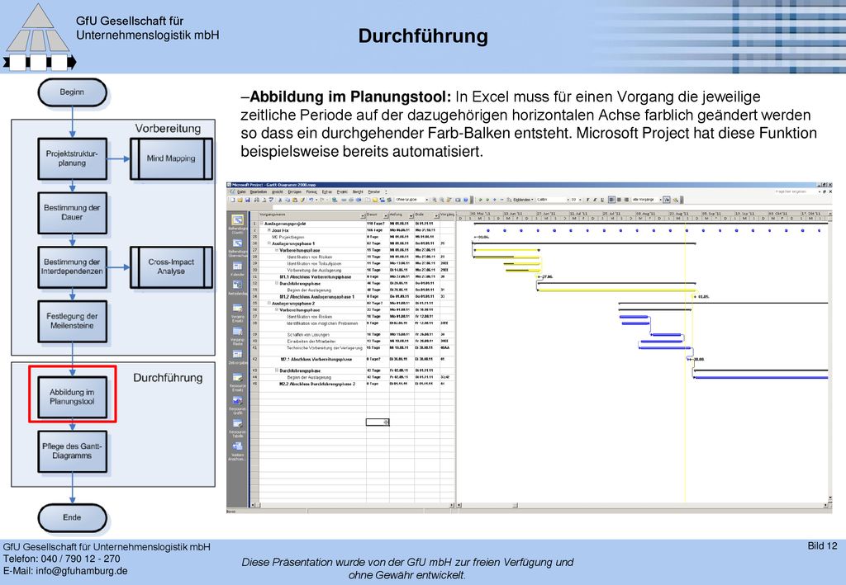Screen dimensions: 846x585
Task: Click the Weitere Ansichten icon in view bar
Action: click(x=237, y=446)
